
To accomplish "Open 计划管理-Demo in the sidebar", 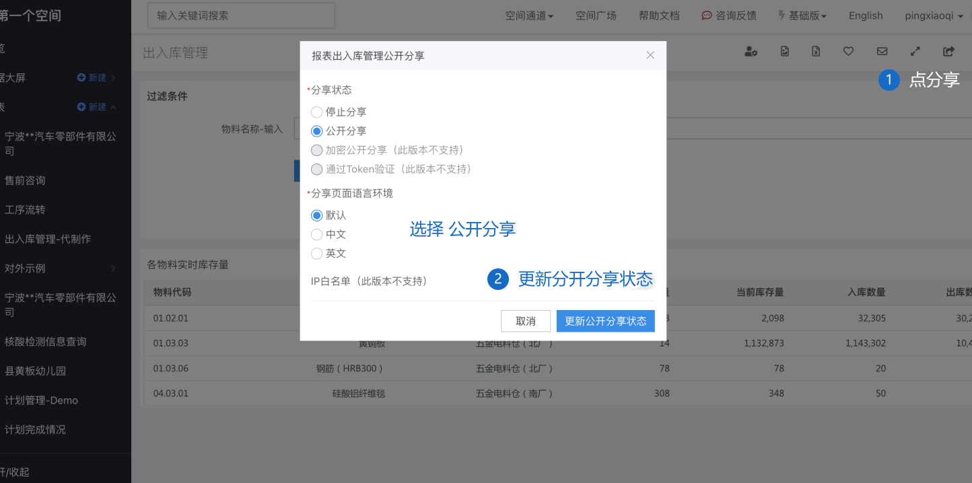I will click(41, 400).
